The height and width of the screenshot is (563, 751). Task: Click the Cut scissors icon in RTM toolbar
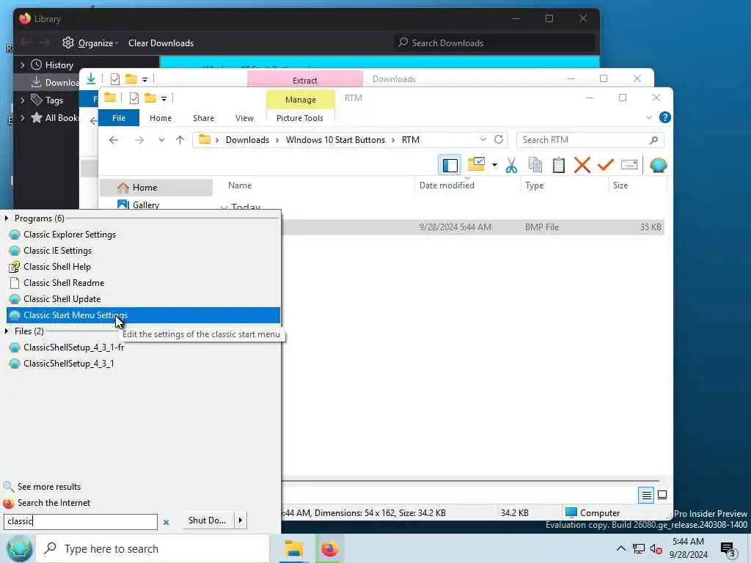pyautogui.click(x=511, y=165)
